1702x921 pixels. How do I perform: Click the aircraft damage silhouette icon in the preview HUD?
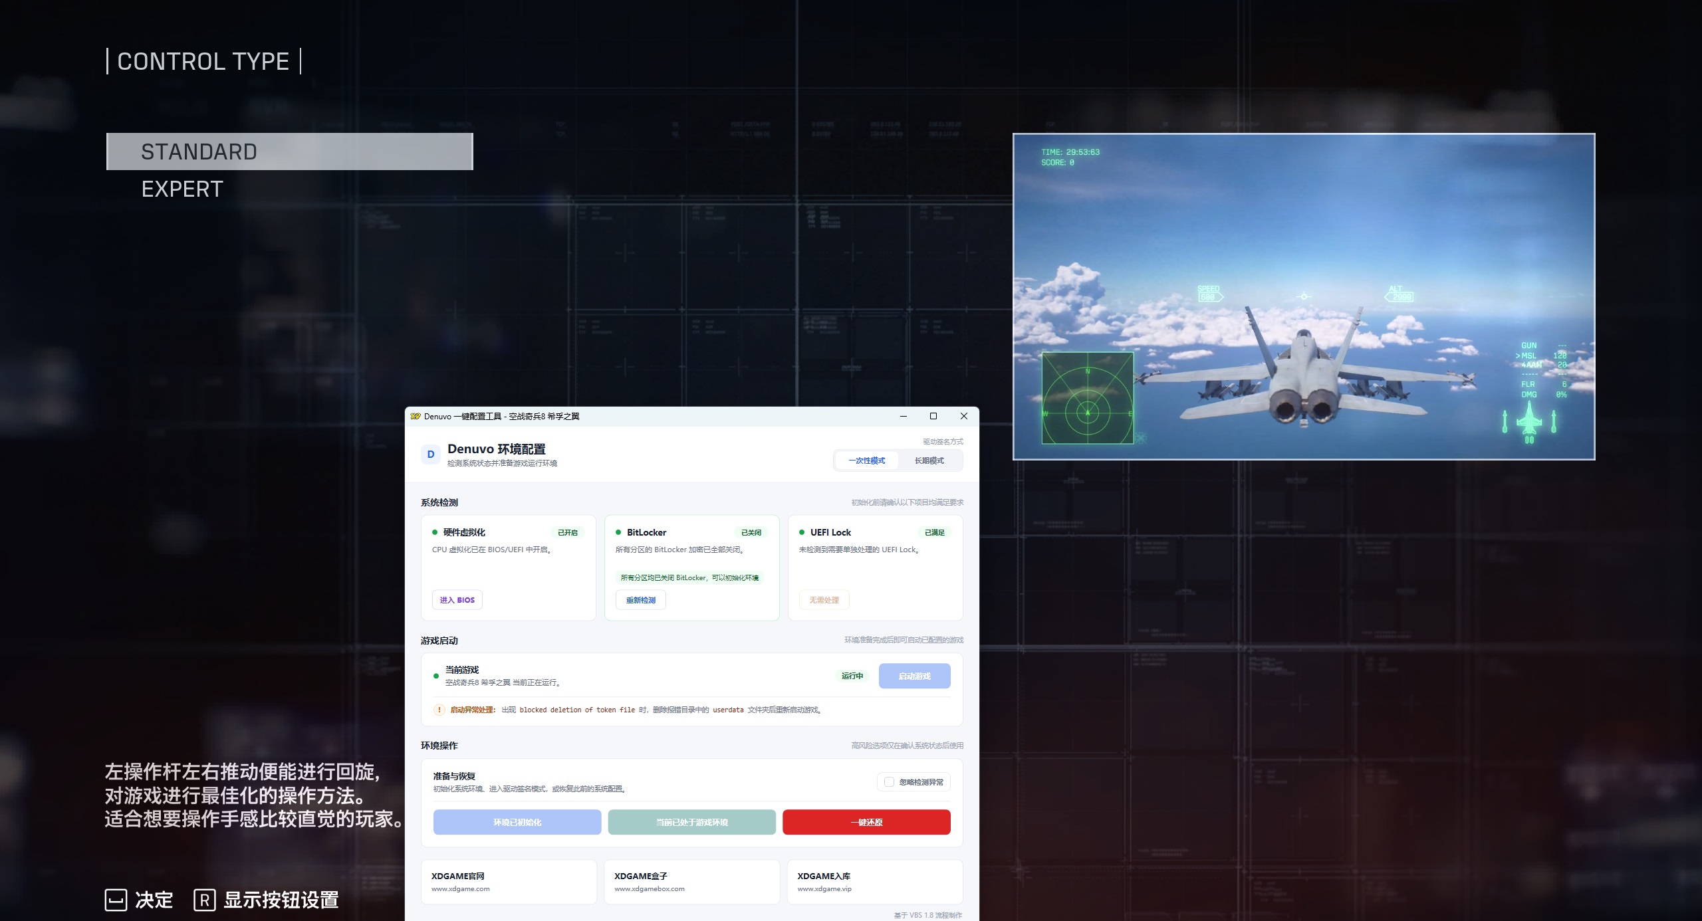[1529, 422]
